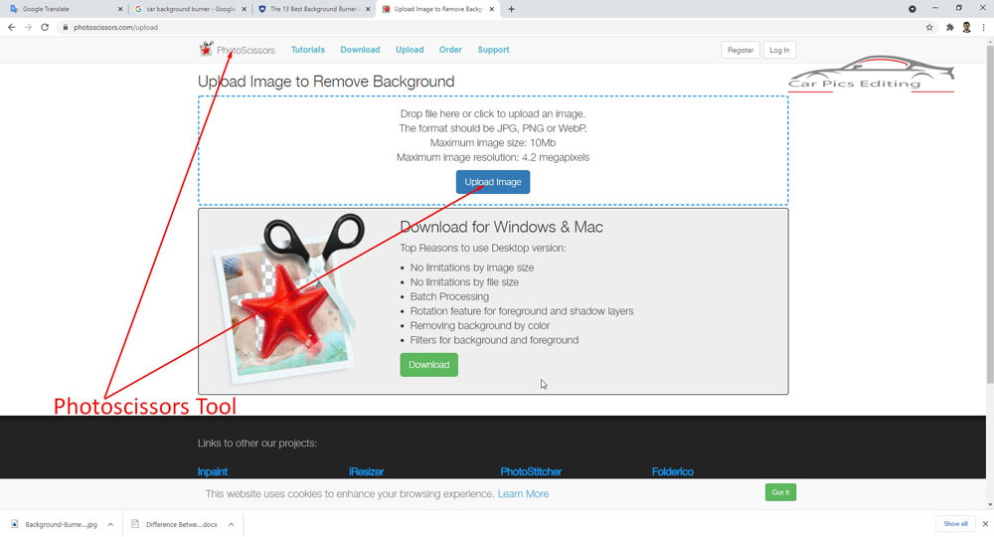Image resolution: width=994 pixels, height=537 pixels.
Task: Click the Chrome media control circle icon
Action: pyautogui.click(x=912, y=9)
